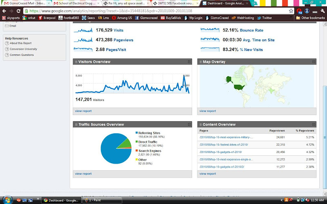
Task: Click view report under Map Overlay
Action: [208, 111]
